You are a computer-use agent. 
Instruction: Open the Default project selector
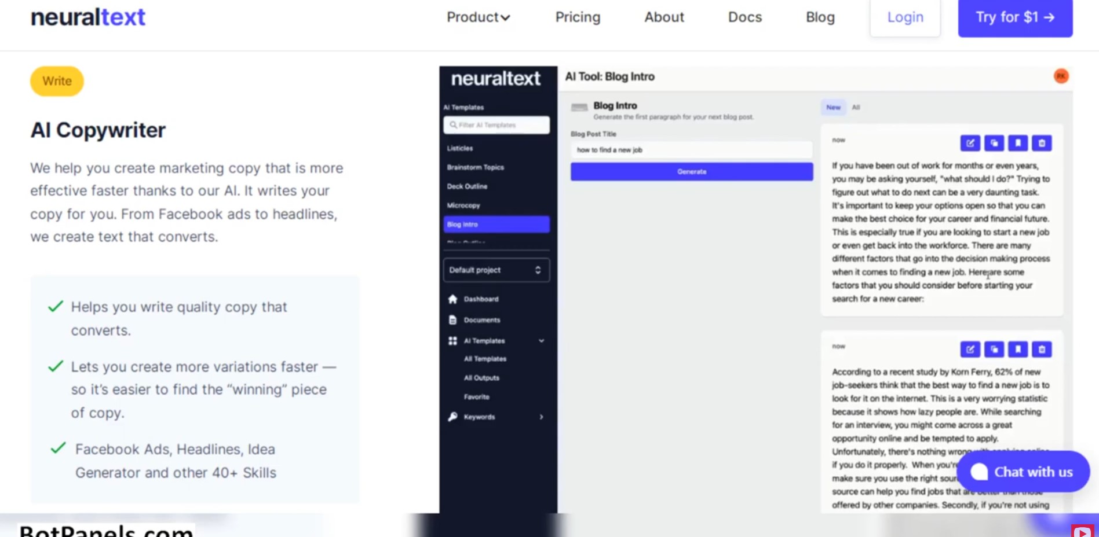click(x=496, y=270)
